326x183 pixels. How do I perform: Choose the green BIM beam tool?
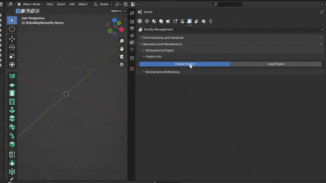[12, 118]
